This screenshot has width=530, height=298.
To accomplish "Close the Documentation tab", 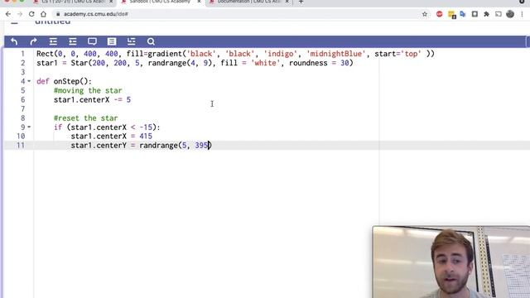I will tap(287, 2).
